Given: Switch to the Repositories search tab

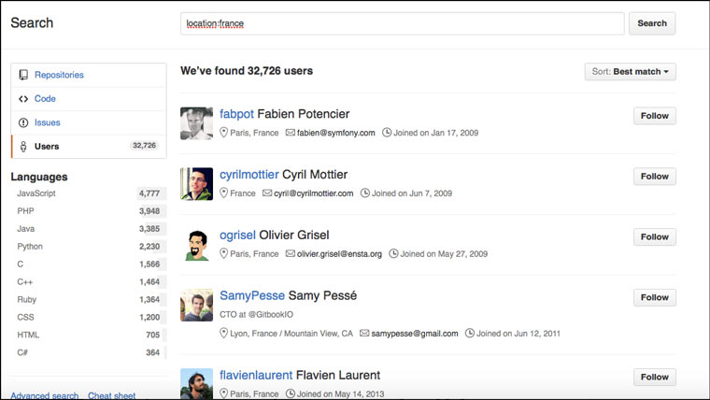Looking at the screenshot, I should [59, 75].
